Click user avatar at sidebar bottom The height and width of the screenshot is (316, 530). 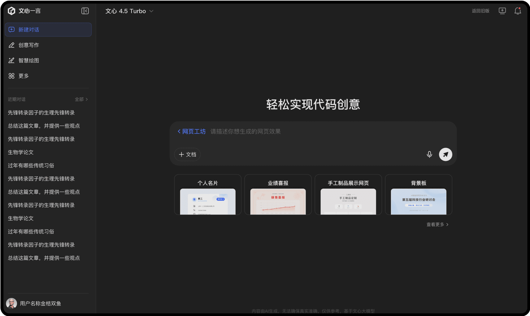click(x=12, y=303)
